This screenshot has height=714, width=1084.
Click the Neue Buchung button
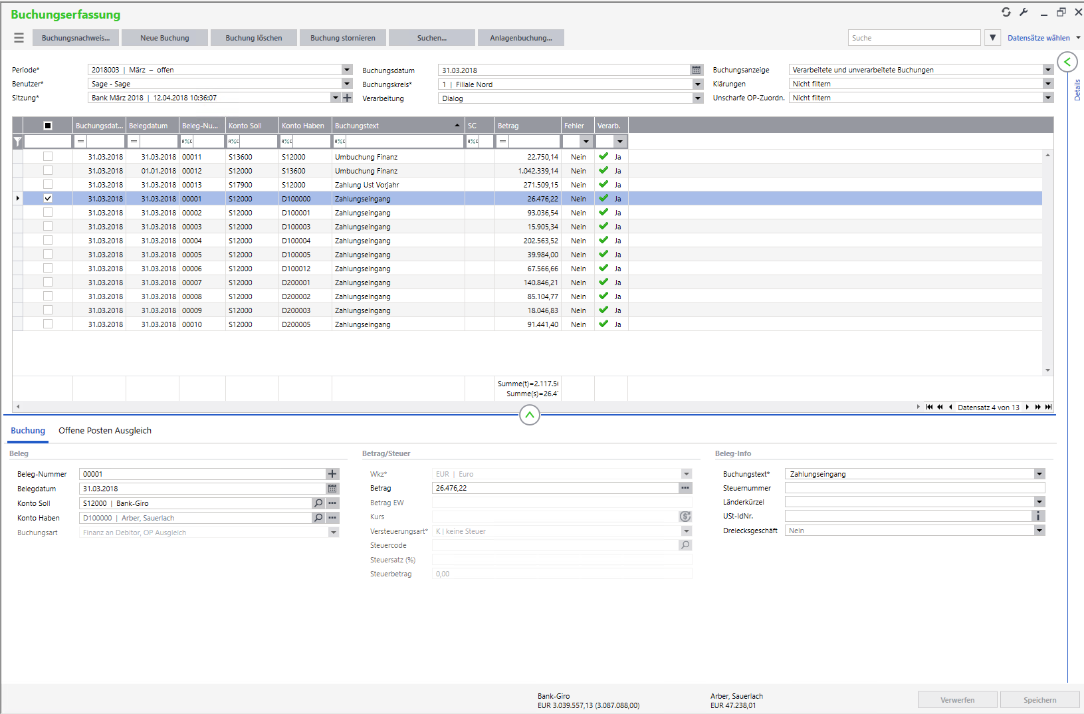pos(165,38)
